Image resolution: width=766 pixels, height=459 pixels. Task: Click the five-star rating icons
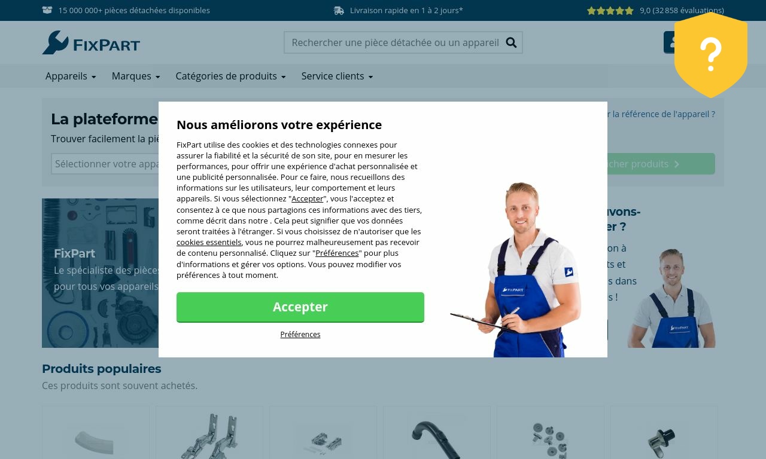(610, 10)
